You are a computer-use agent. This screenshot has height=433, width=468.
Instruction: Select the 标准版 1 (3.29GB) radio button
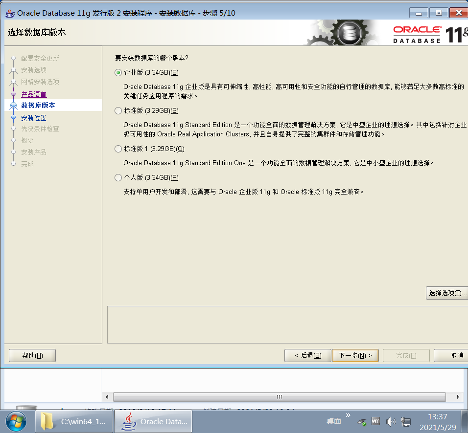click(118, 149)
